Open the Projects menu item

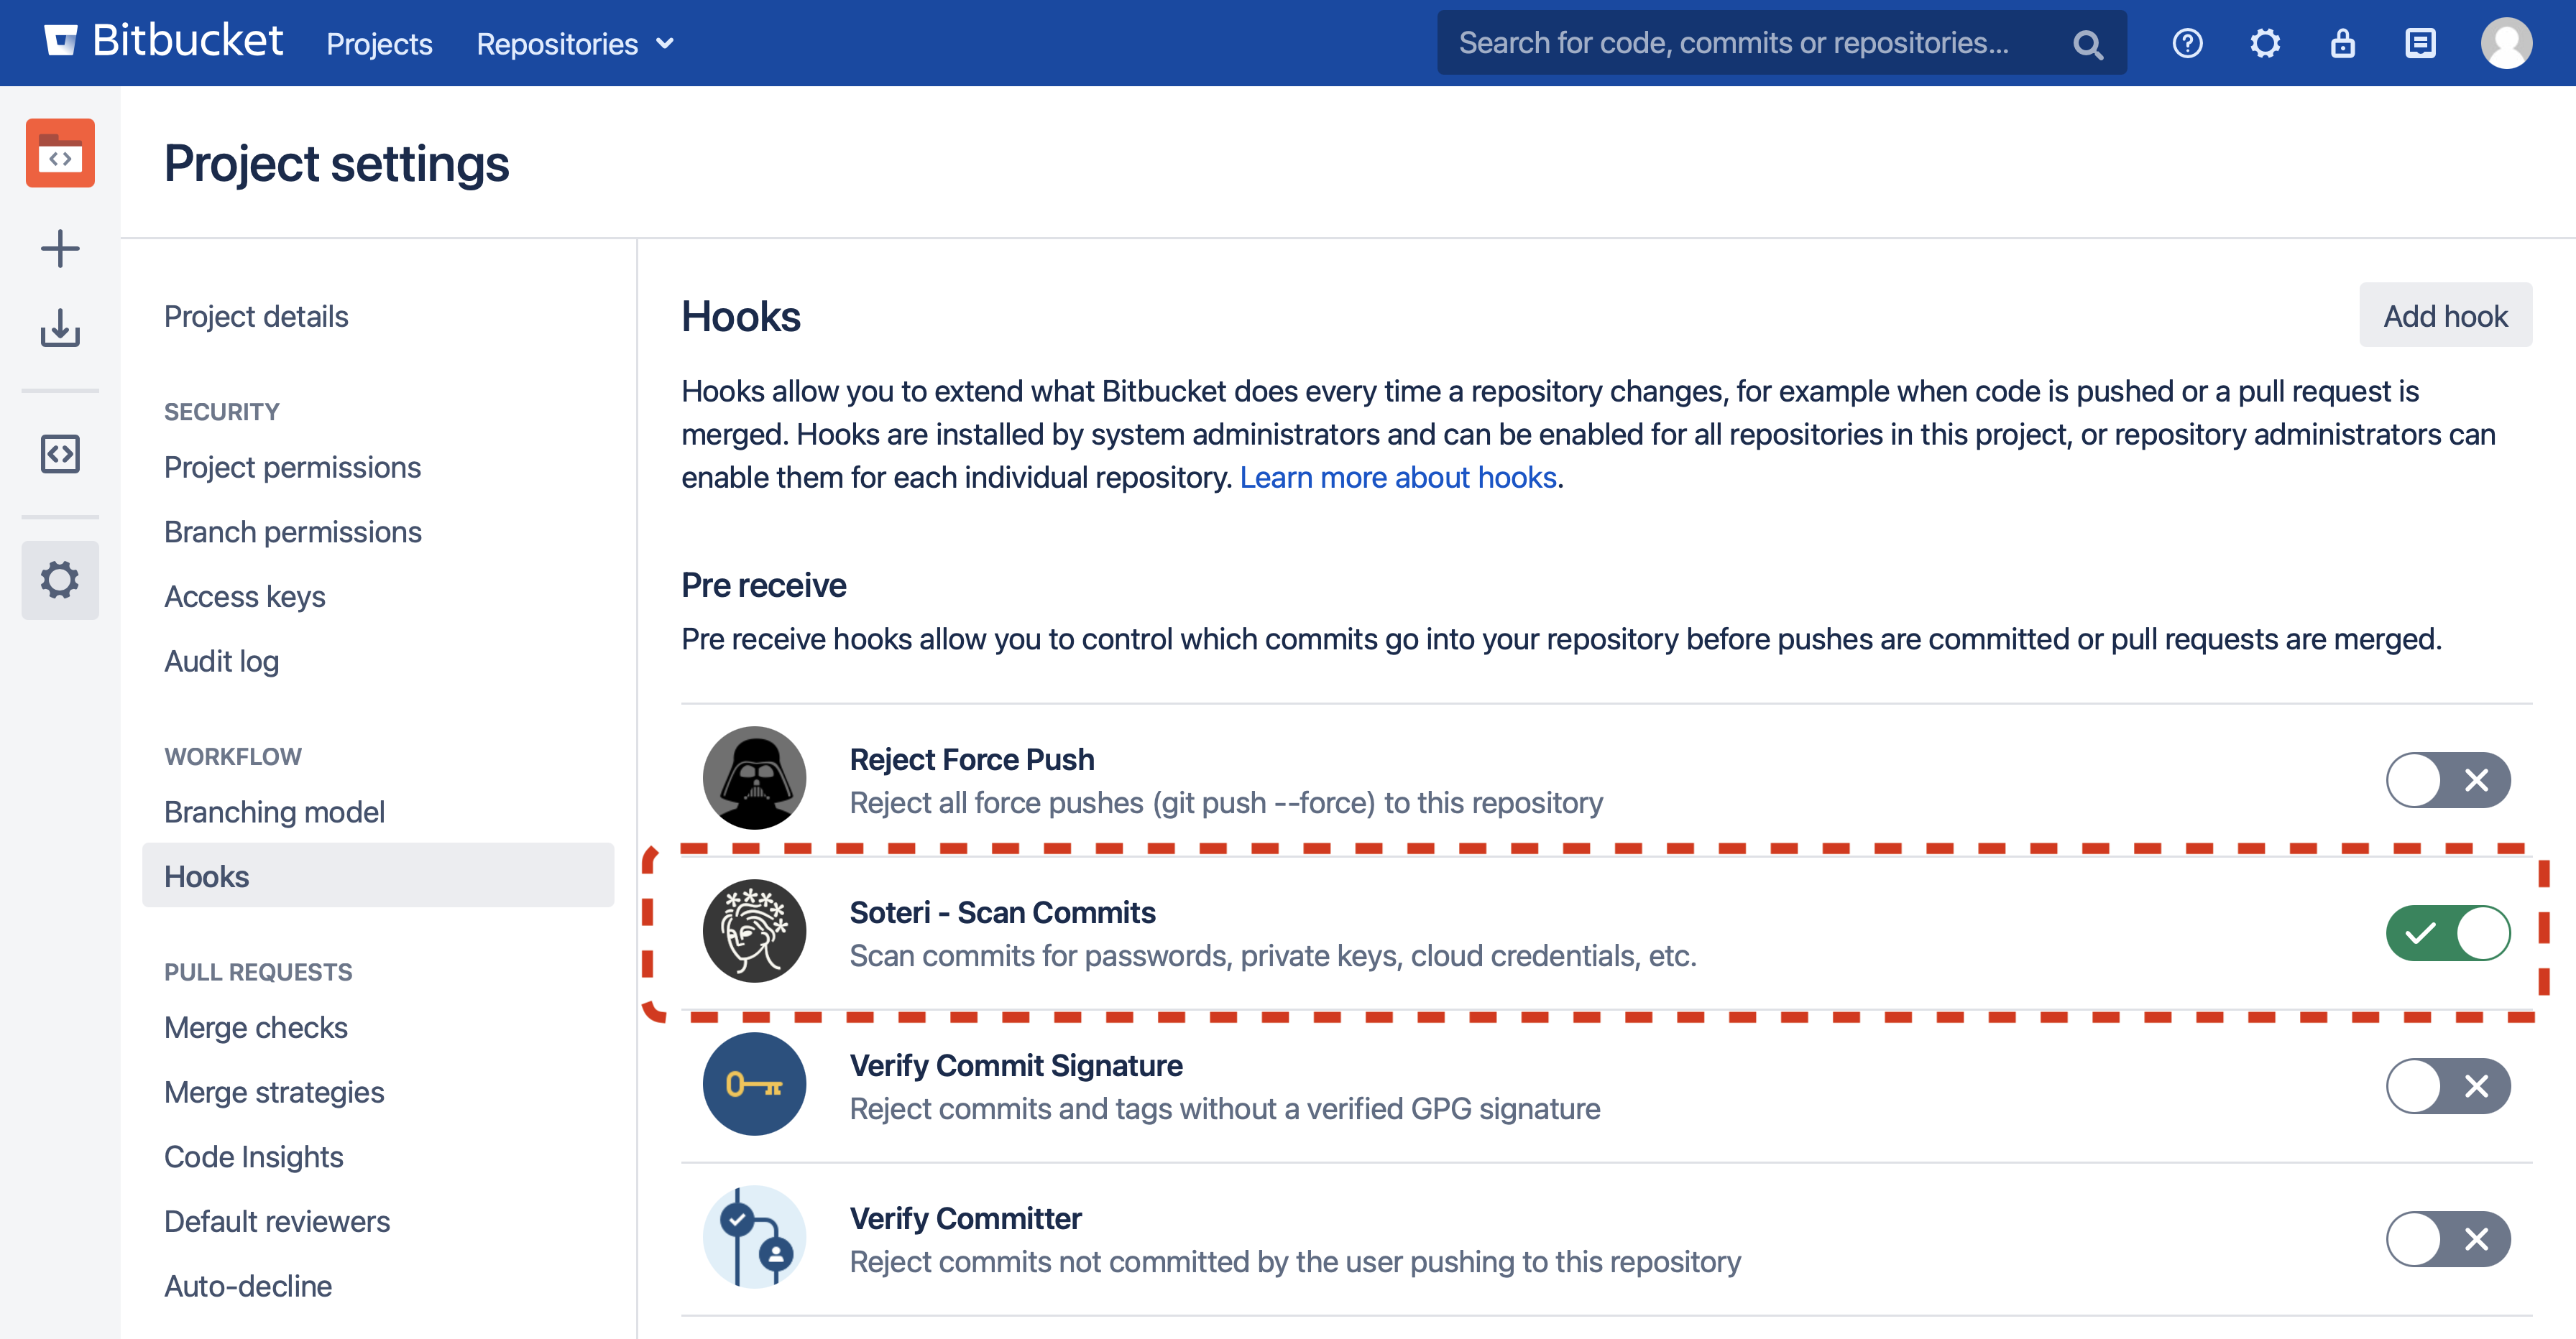click(379, 44)
